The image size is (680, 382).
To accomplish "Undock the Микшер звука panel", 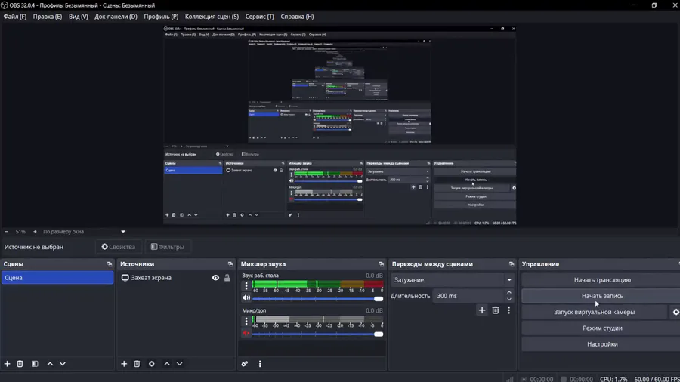I will pyautogui.click(x=382, y=264).
